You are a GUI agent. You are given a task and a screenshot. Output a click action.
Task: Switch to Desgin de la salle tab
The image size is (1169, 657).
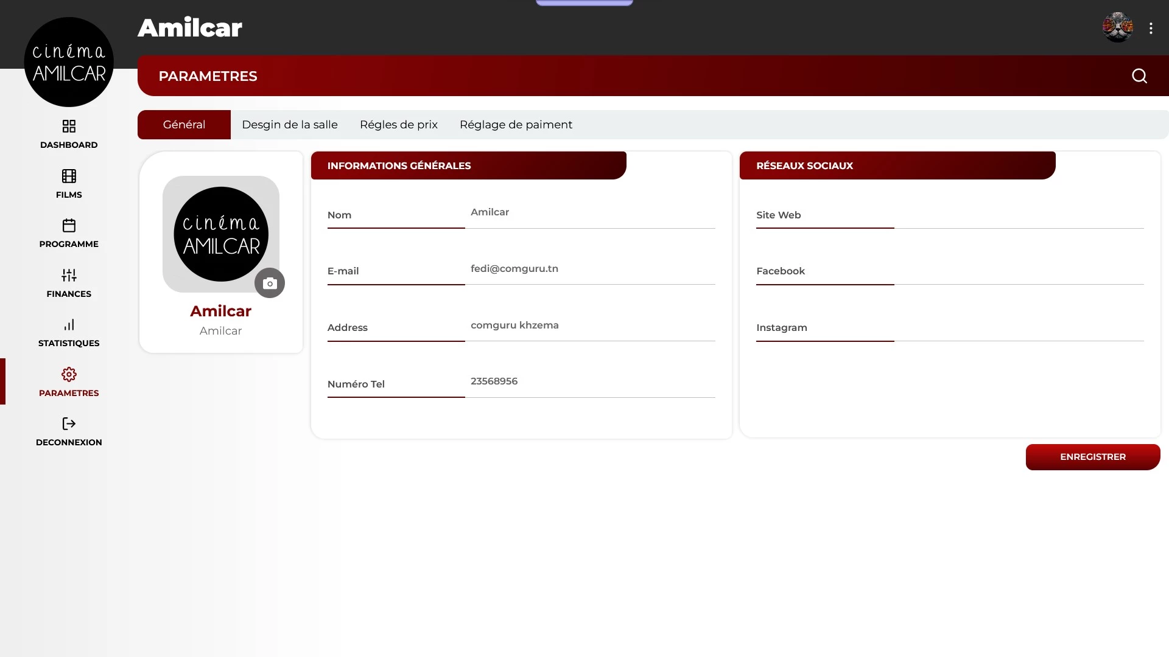tap(290, 125)
